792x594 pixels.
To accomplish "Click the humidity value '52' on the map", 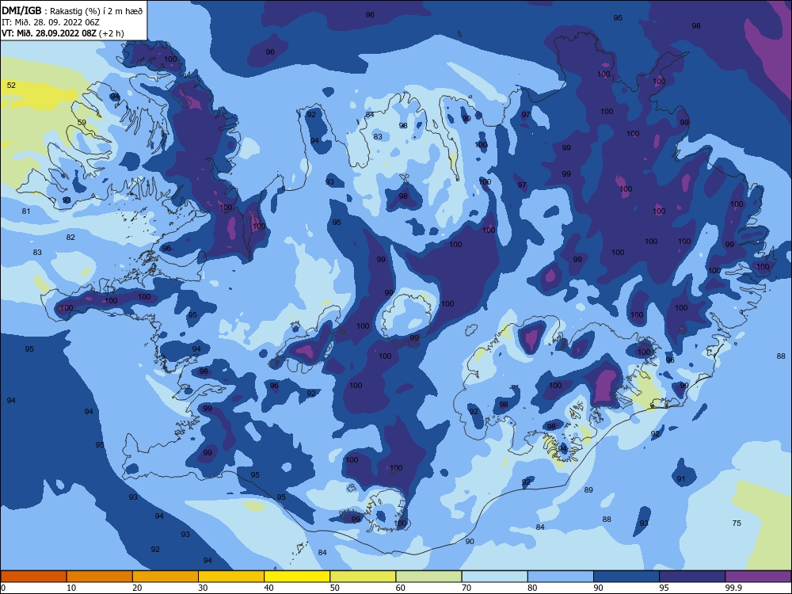I will (11, 86).
